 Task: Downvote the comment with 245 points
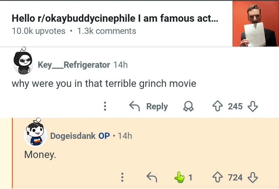tap(253, 106)
